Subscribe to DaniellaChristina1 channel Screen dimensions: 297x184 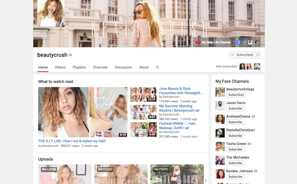click(x=235, y=136)
